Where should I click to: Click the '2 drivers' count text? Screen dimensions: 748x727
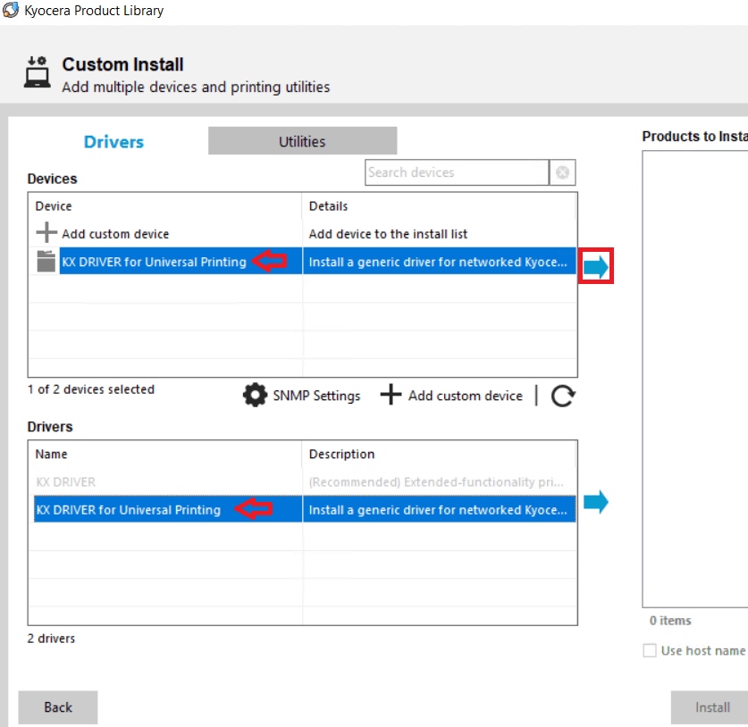[x=51, y=639]
